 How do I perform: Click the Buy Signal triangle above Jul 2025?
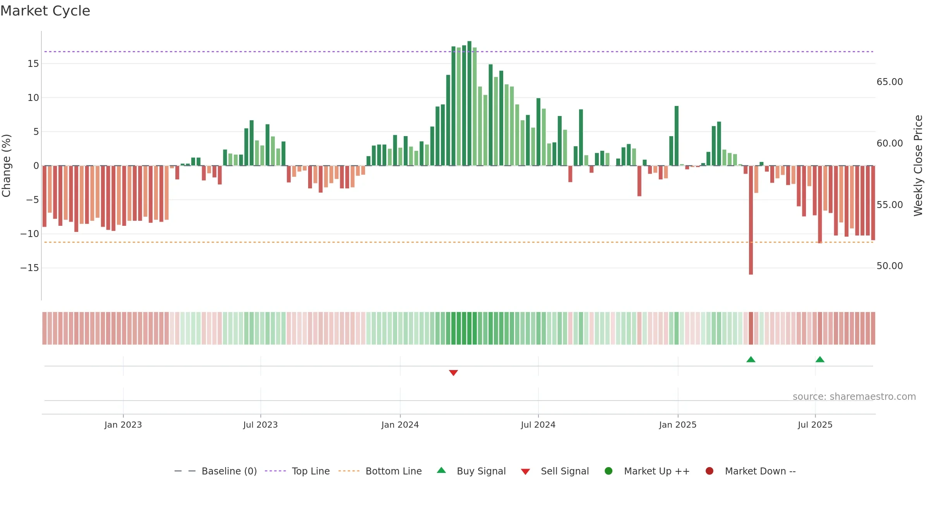(x=820, y=359)
